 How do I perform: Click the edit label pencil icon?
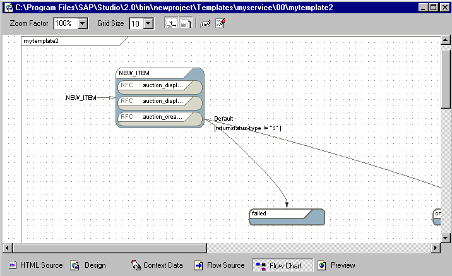[206, 23]
